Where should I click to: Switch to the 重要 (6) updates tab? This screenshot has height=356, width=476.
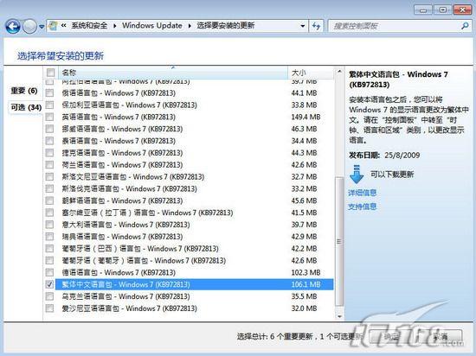[x=24, y=91]
